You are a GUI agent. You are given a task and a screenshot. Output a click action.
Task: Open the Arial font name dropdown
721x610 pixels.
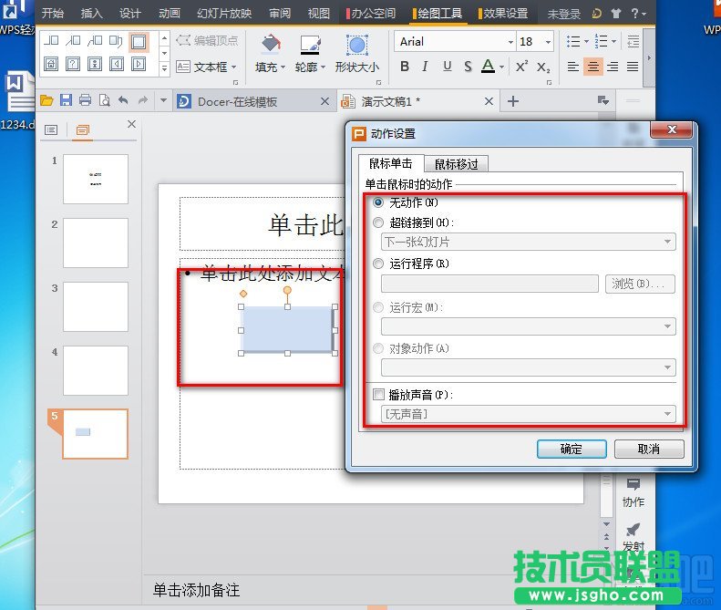click(509, 42)
